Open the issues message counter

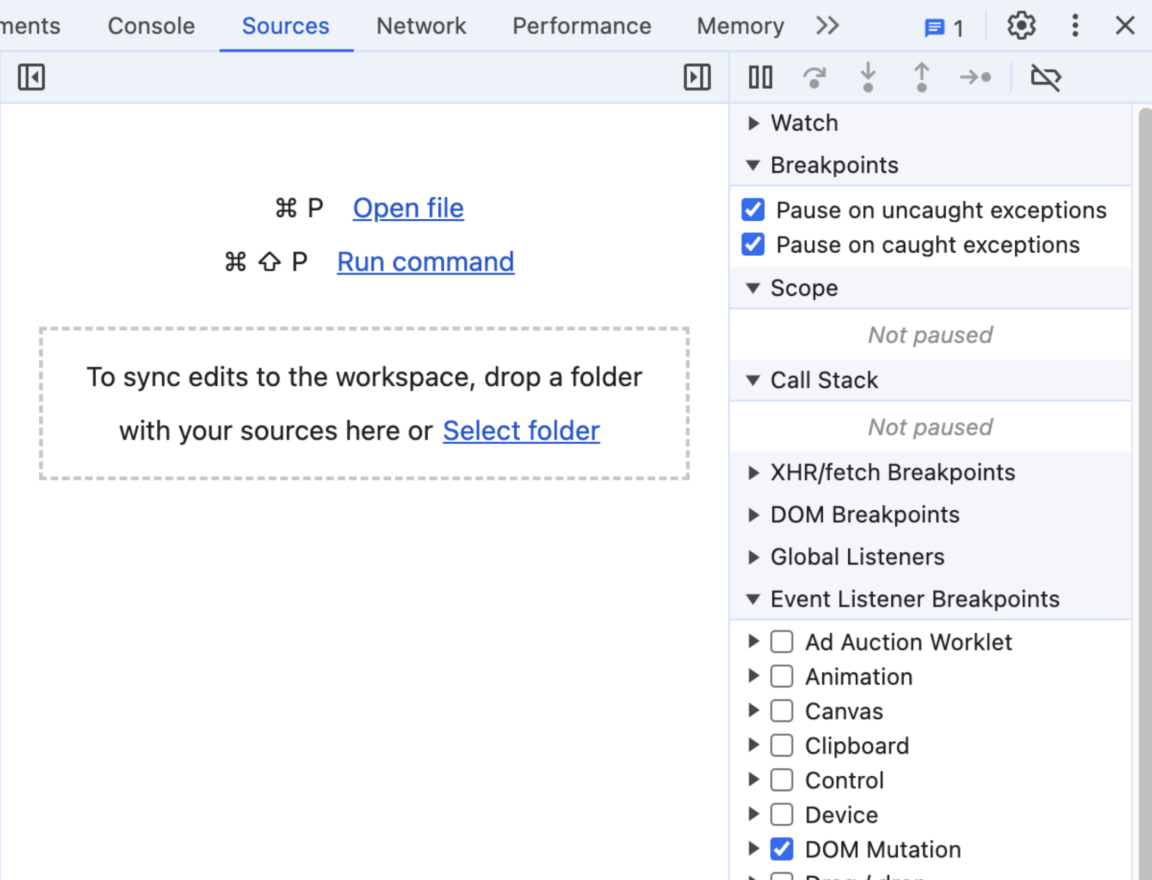tap(944, 27)
